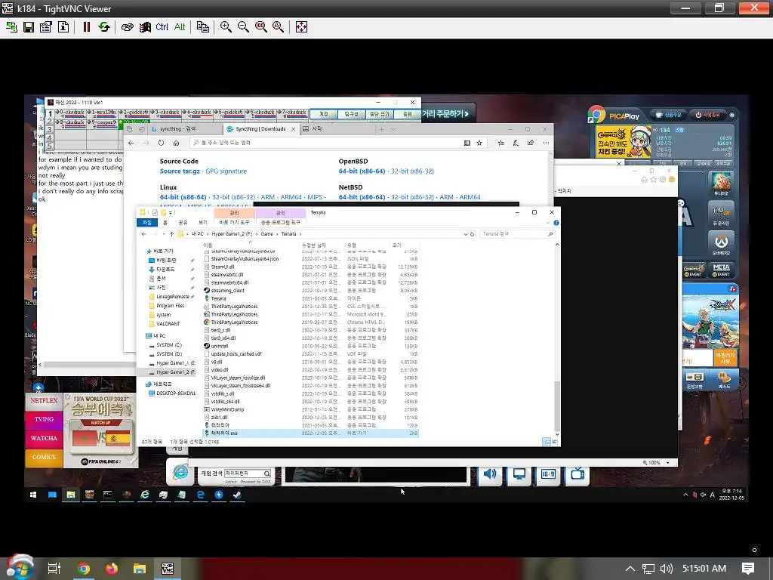Image resolution: width=773 pixels, height=580 pixels.
Task: Open the remote Windows start button
Action: point(33,495)
